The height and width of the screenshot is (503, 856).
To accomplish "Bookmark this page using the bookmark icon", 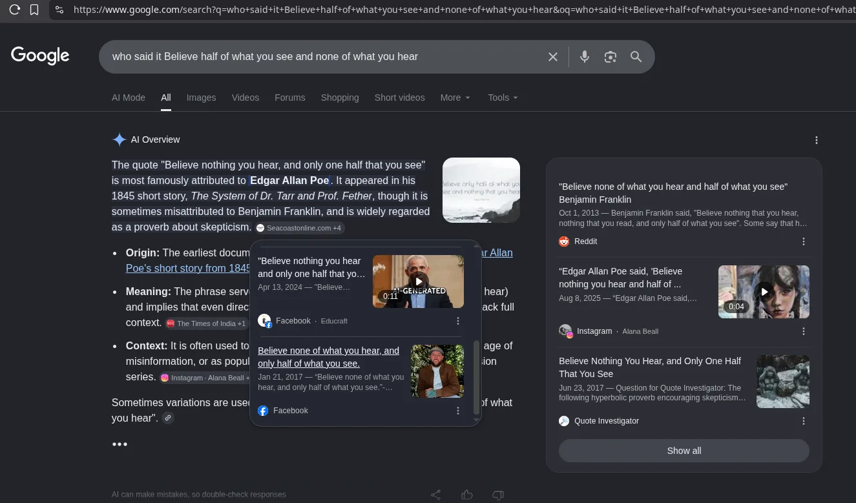I will [34, 10].
